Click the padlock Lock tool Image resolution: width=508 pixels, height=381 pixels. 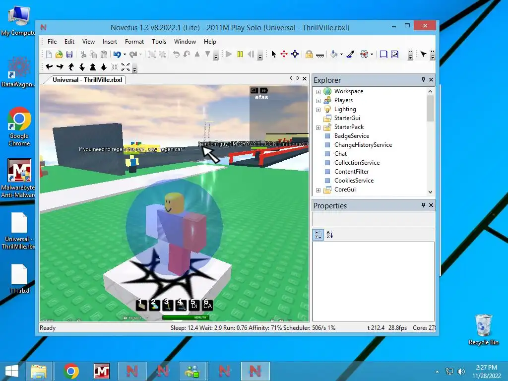pyautogui.click(x=309, y=54)
